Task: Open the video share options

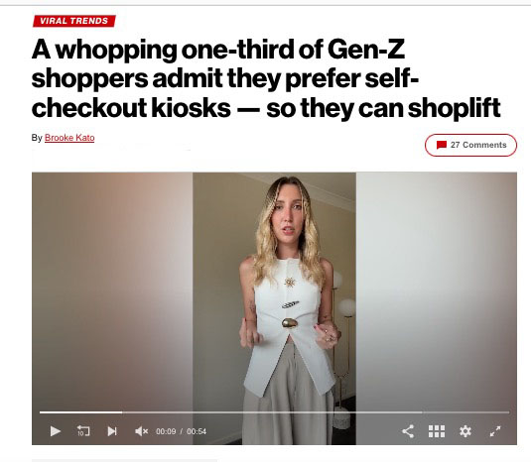Action: (x=408, y=431)
